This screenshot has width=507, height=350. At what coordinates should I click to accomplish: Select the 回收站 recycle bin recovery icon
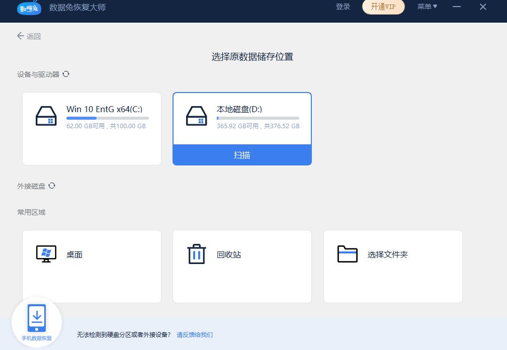point(196,254)
